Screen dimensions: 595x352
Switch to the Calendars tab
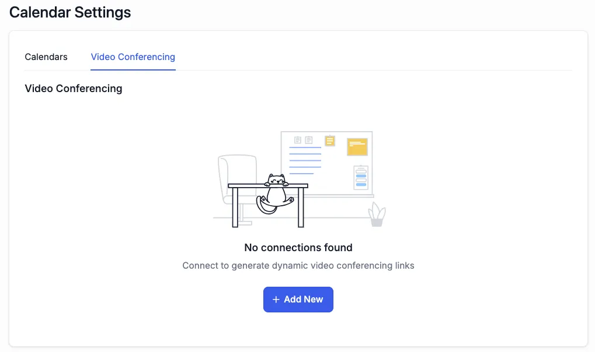46,57
